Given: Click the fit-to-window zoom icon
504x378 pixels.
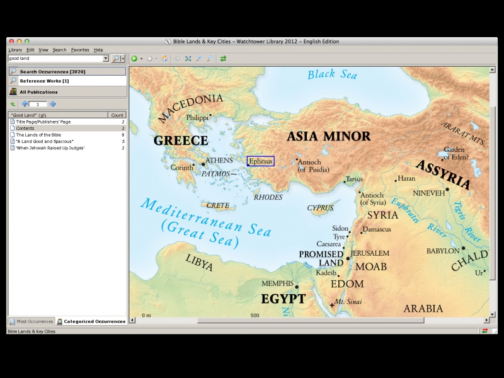Looking at the screenshot, I should point(188,59).
